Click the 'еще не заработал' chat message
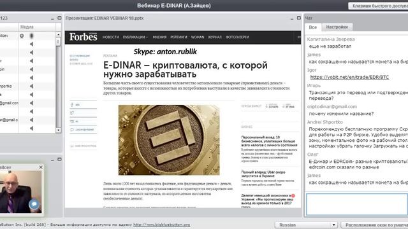This screenshot has height=229, width=408. [x=330, y=46]
